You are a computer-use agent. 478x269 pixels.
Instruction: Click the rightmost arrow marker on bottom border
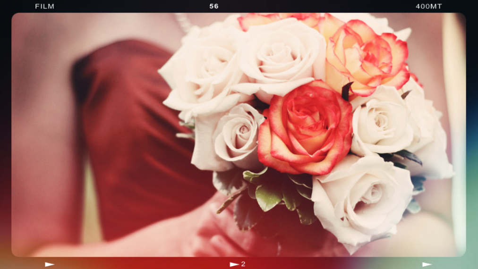pyautogui.click(x=427, y=264)
